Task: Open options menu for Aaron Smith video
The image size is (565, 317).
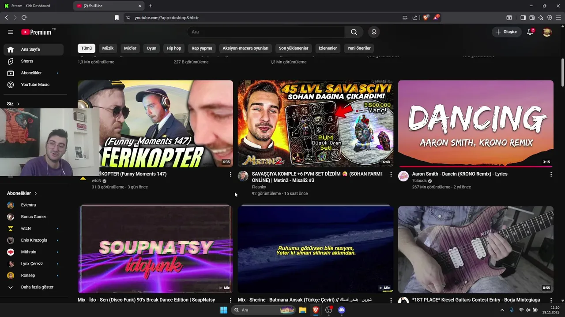Action: point(551,174)
